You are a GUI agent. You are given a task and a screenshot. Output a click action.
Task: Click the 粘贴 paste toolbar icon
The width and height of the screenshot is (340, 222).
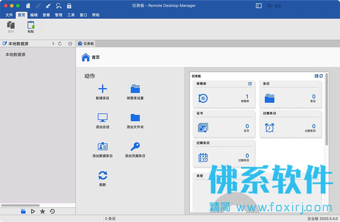[x=31, y=25]
